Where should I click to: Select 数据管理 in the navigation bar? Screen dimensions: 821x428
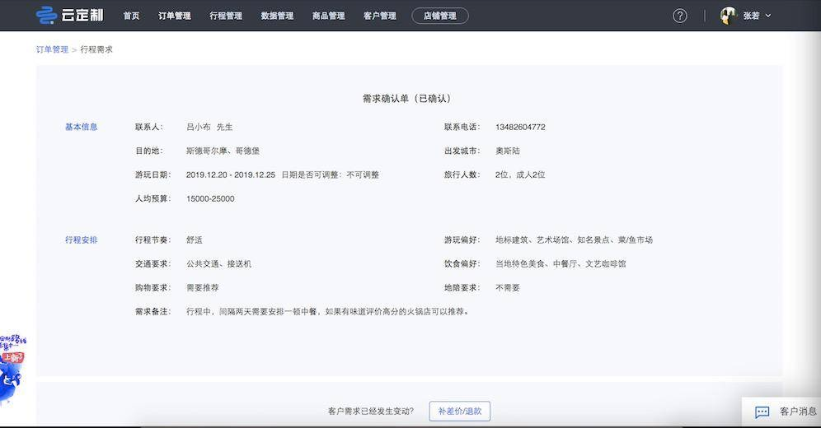coord(277,16)
